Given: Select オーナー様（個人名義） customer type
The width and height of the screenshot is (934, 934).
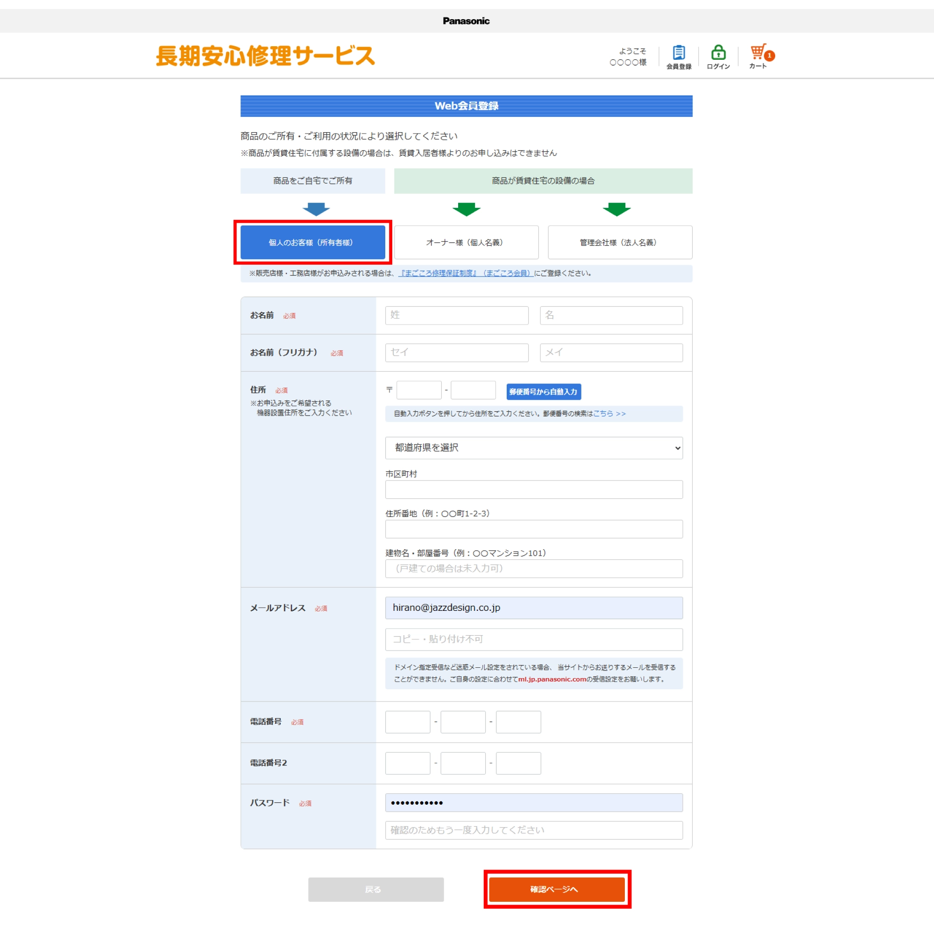Looking at the screenshot, I should (x=466, y=242).
